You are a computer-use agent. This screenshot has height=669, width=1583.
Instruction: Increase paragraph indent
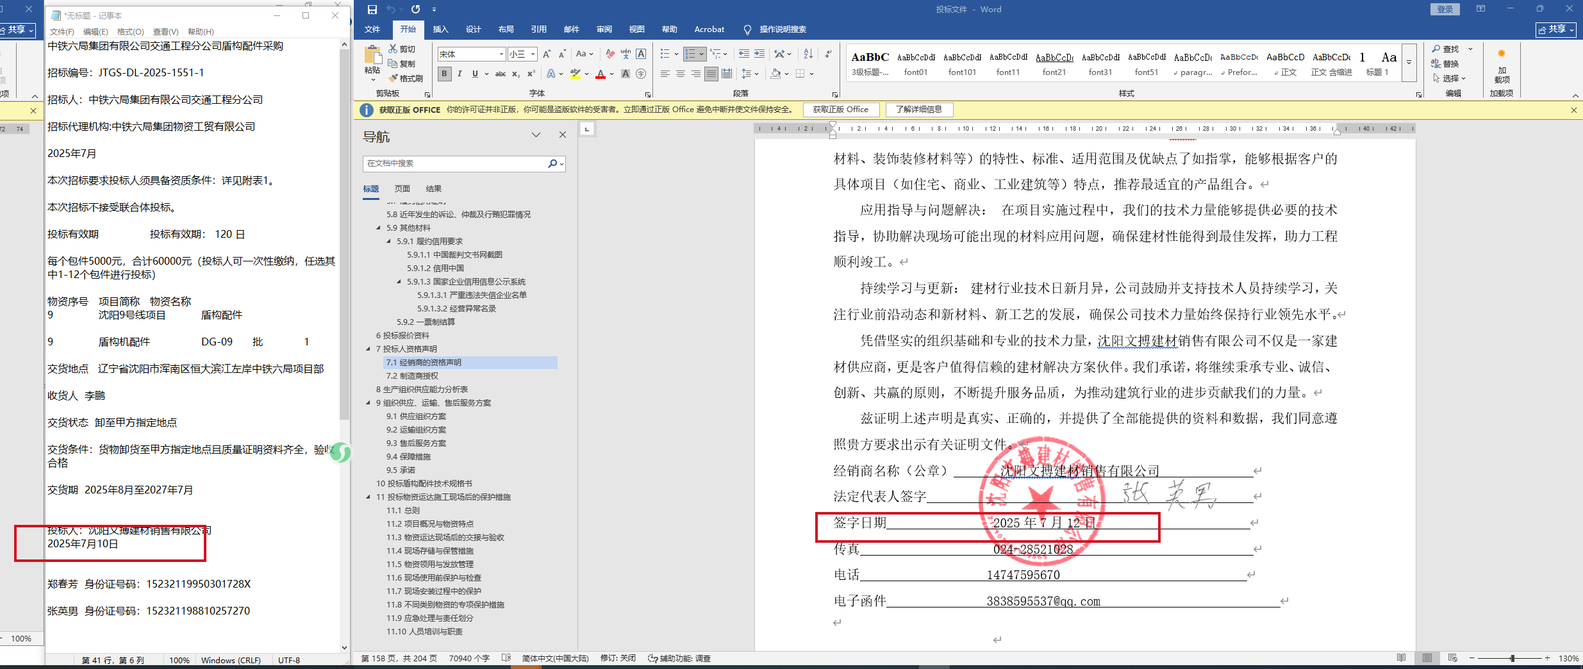(759, 54)
